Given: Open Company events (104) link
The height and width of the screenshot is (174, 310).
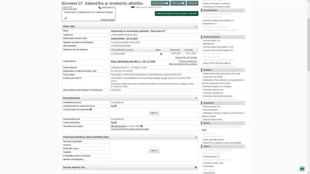Looking at the screenshot, I should 213,163.
